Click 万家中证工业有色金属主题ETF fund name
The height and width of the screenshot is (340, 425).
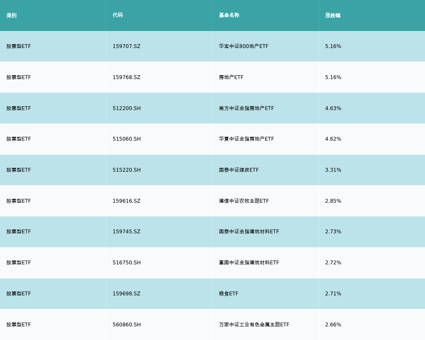point(254,325)
